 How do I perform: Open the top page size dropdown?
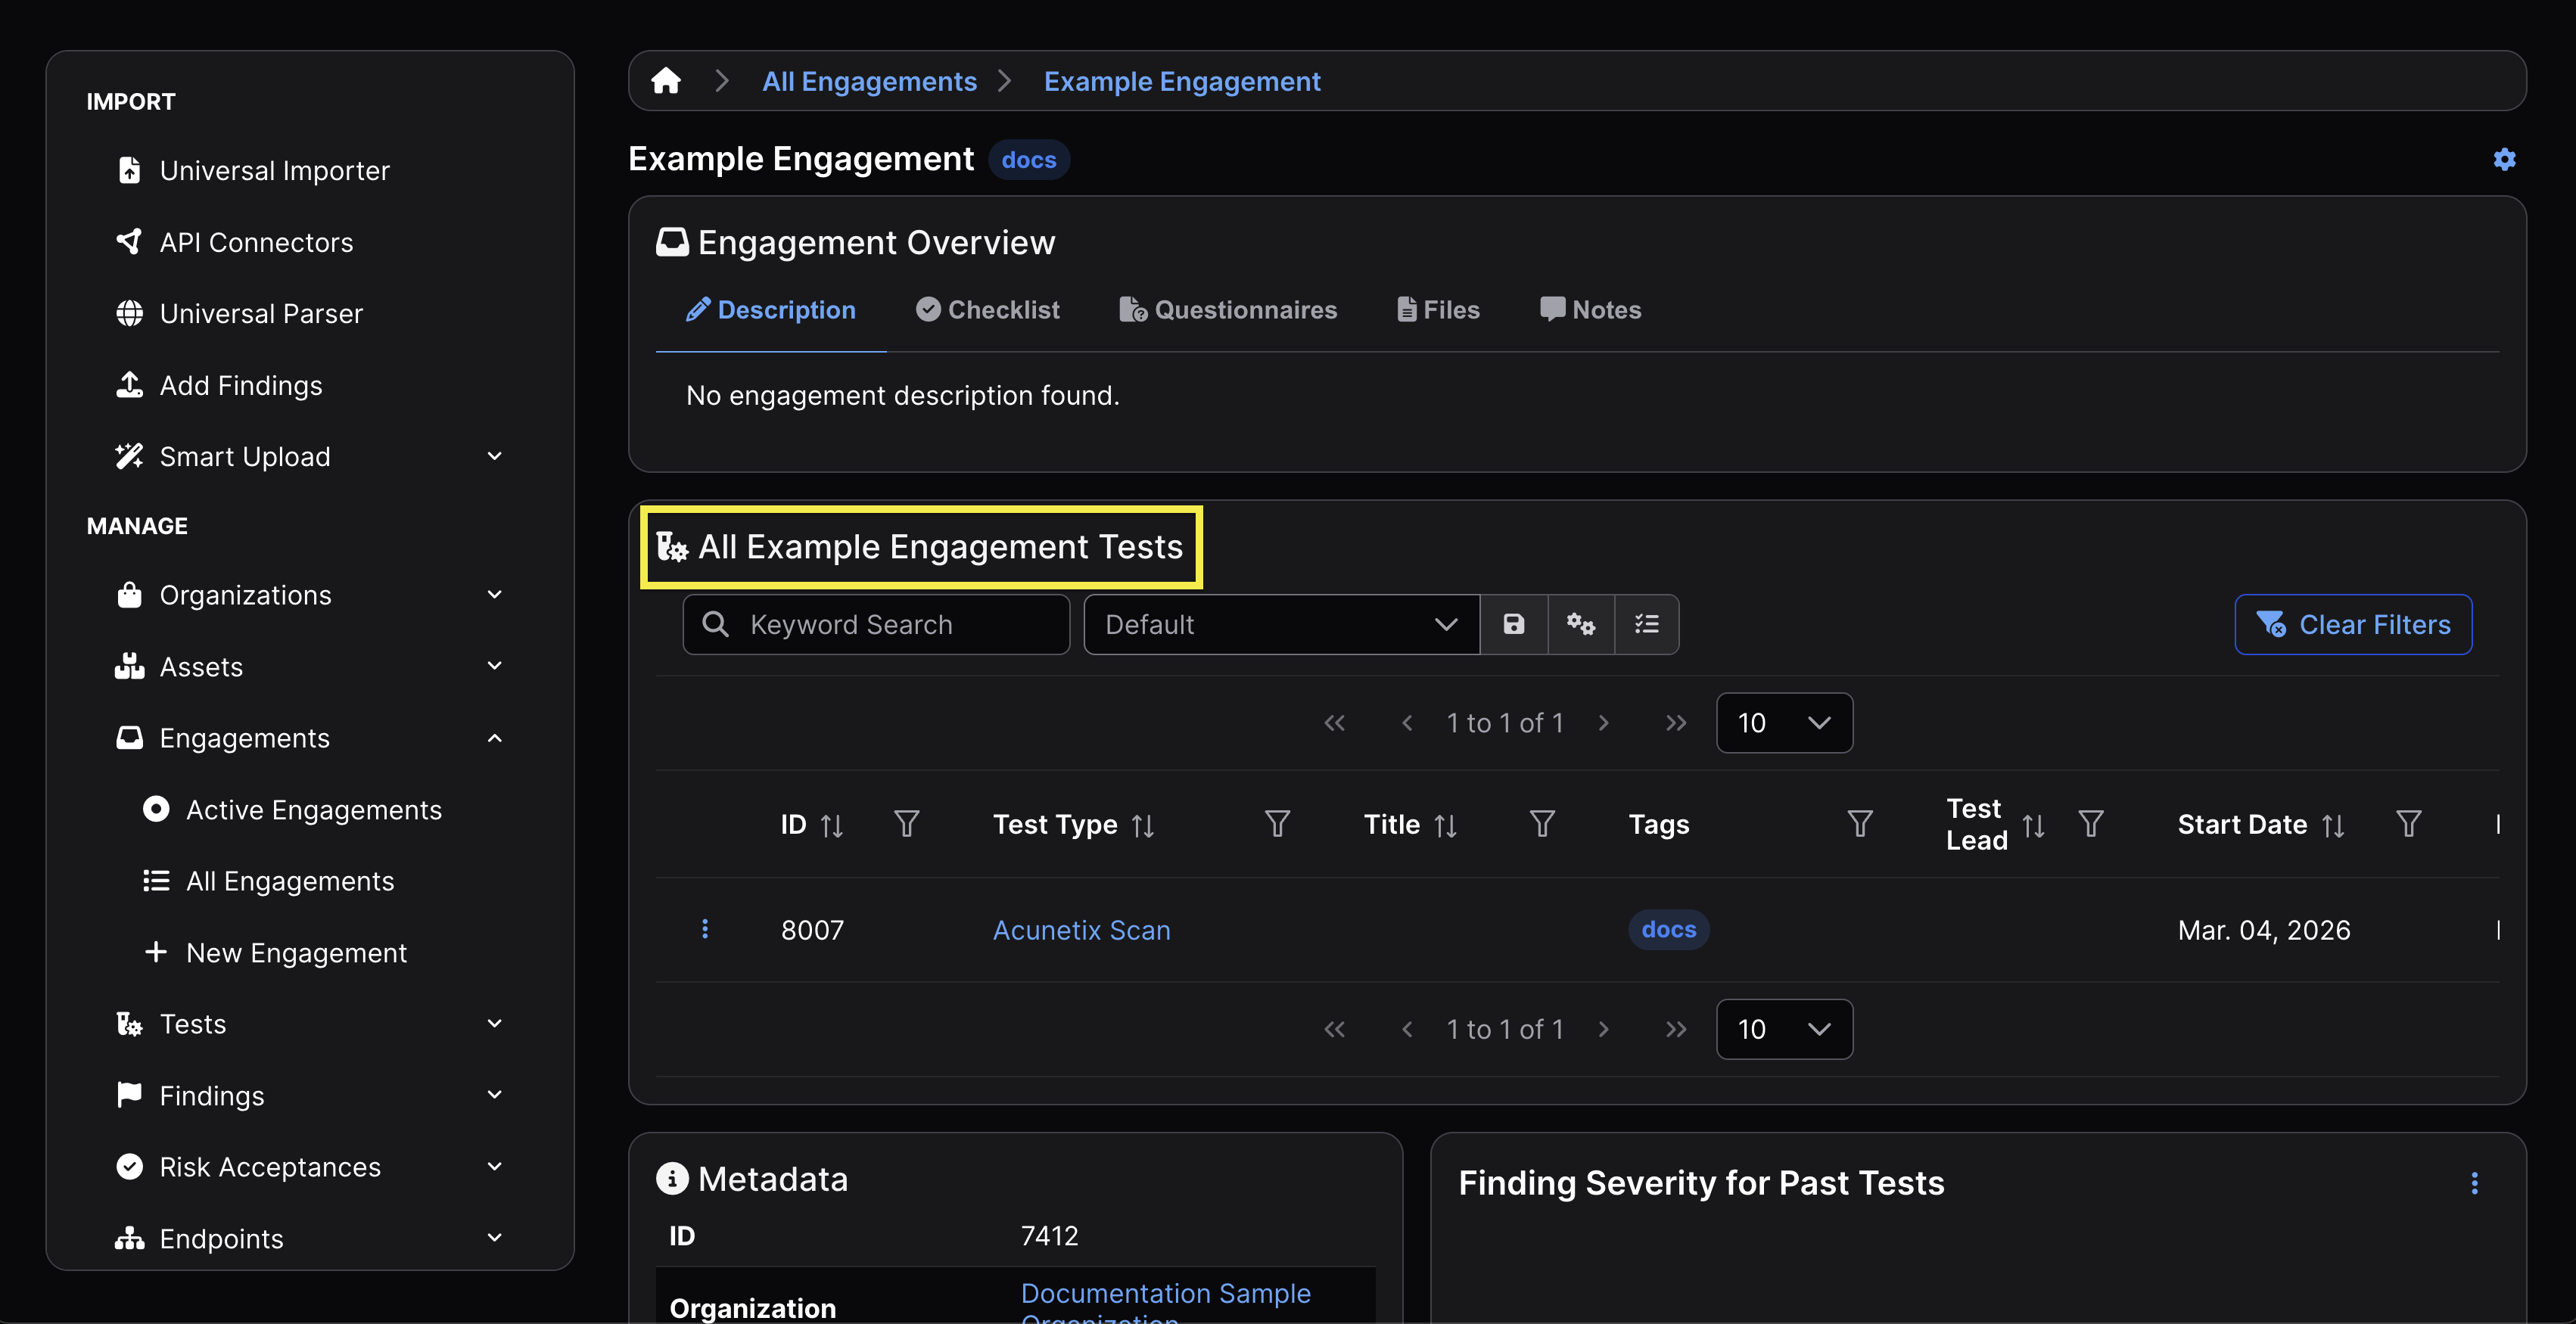pyautogui.click(x=1783, y=722)
